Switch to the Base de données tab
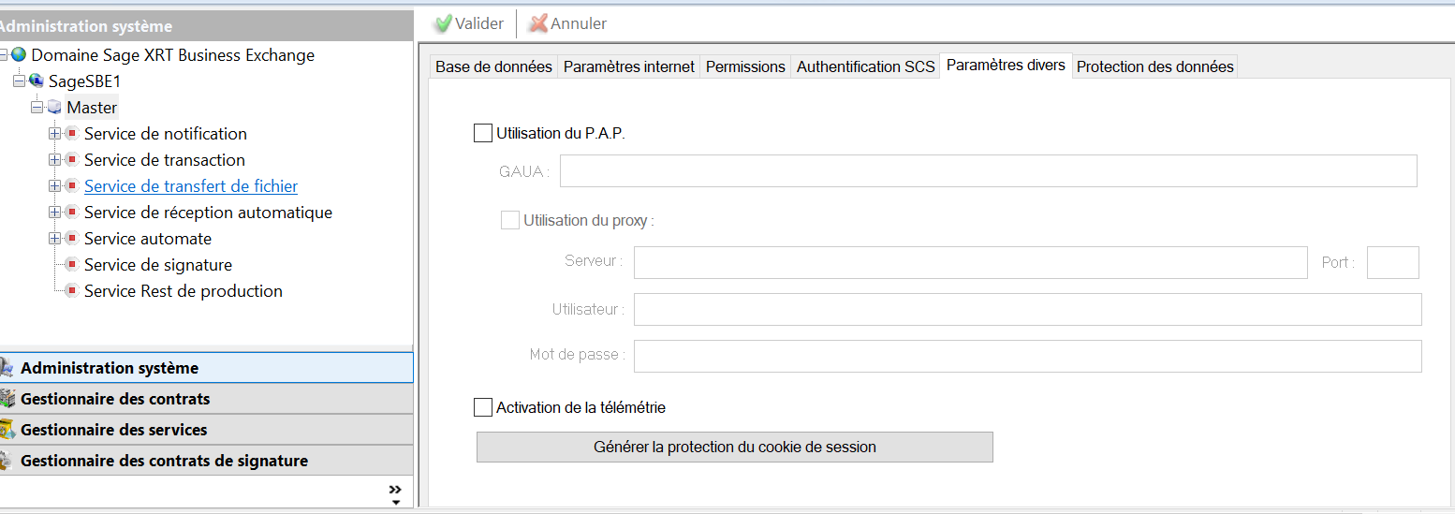 point(493,66)
